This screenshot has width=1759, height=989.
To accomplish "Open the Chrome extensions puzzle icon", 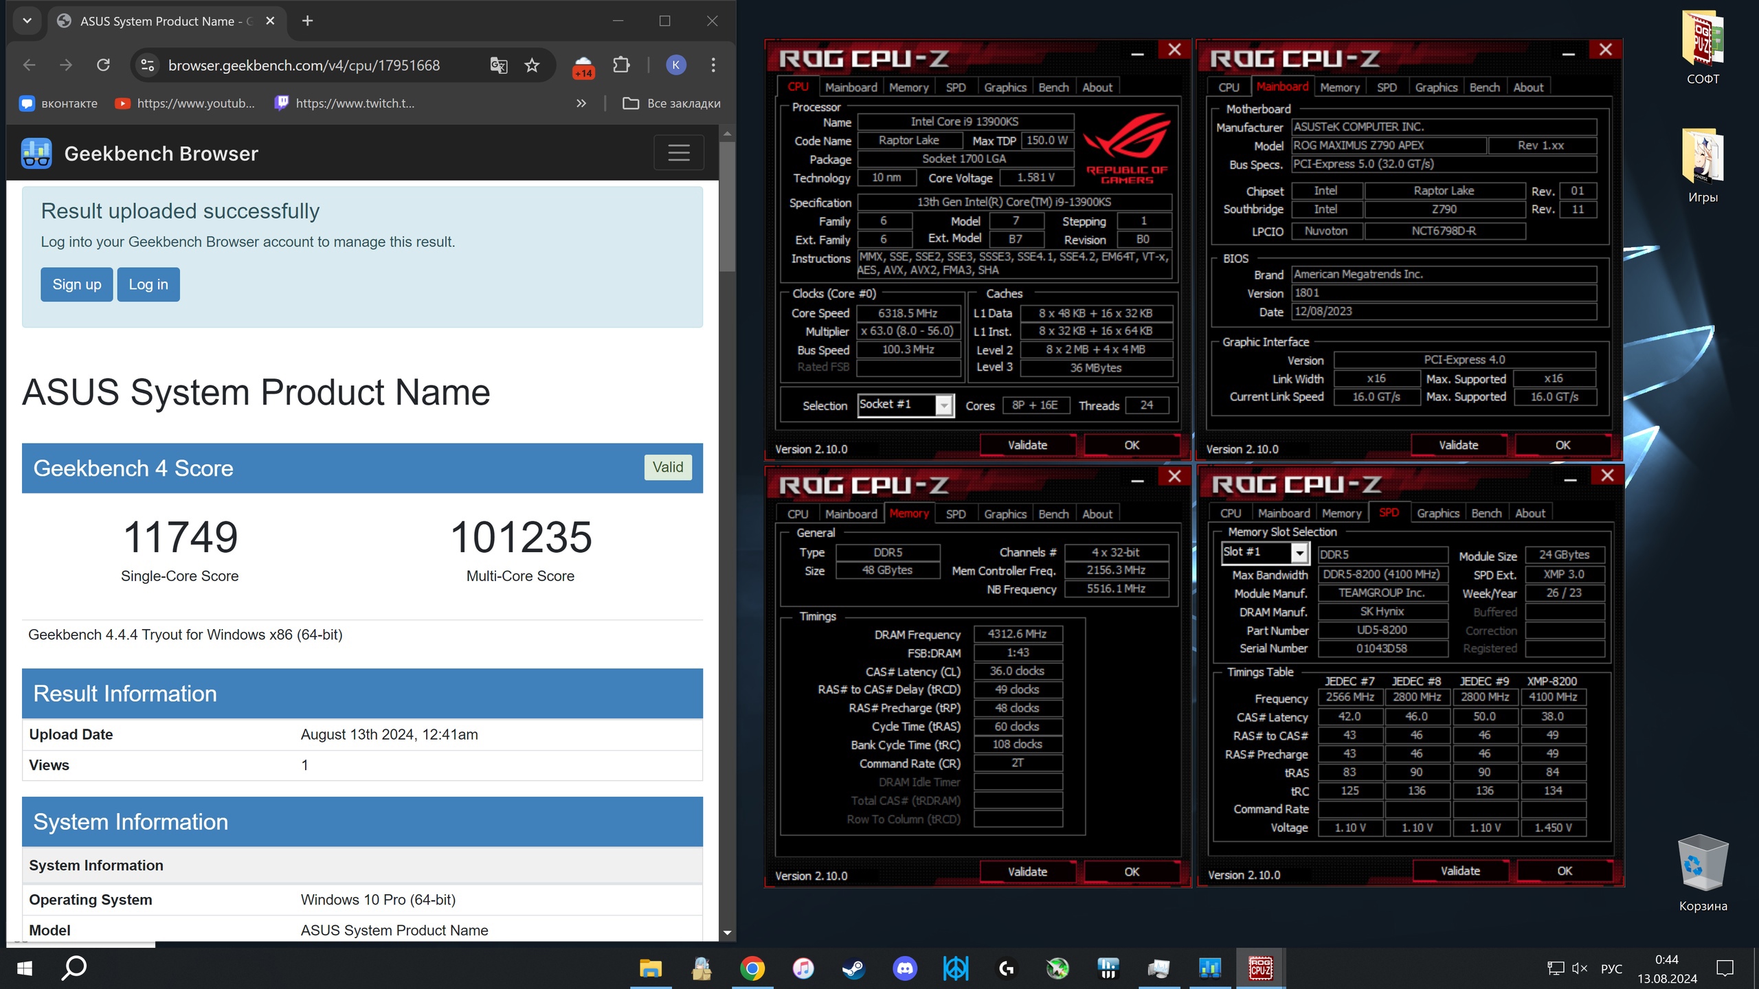I will pyautogui.click(x=621, y=65).
